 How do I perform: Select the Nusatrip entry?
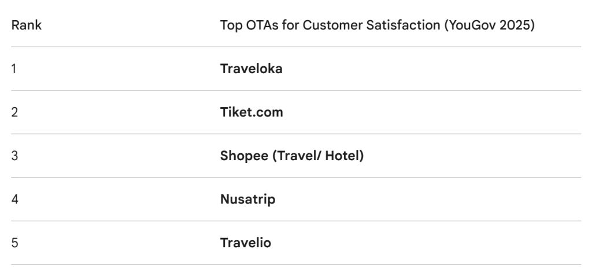click(247, 199)
